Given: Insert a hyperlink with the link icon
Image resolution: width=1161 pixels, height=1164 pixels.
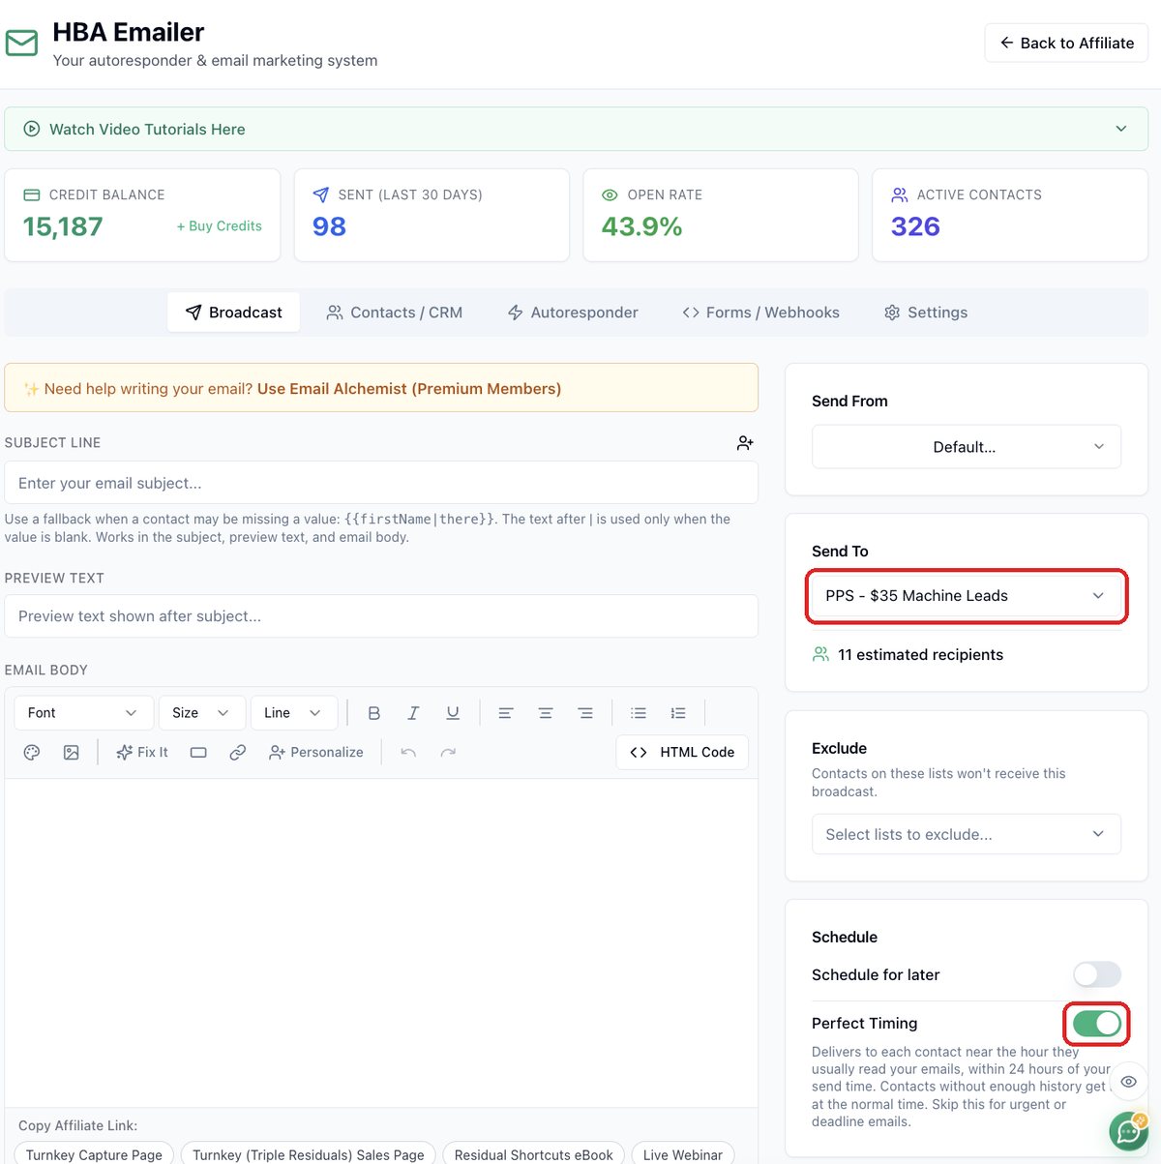Looking at the screenshot, I should tap(238, 753).
